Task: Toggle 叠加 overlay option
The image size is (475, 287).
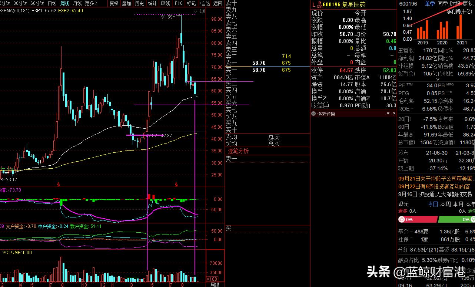Action: pyautogui.click(x=126, y=3)
